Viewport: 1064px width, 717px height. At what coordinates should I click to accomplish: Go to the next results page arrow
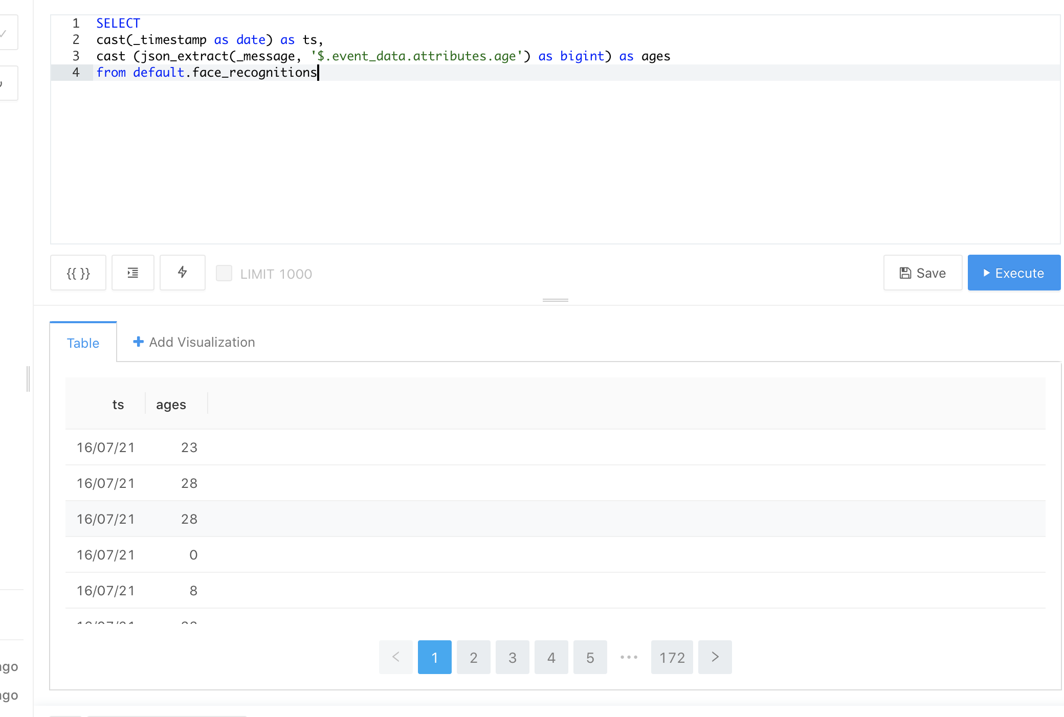715,657
